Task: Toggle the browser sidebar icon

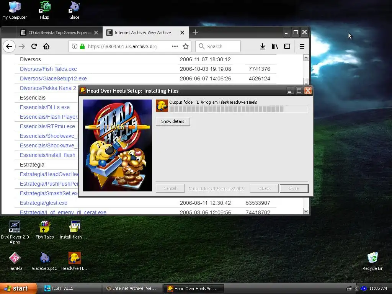Action: [x=287, y=46]
